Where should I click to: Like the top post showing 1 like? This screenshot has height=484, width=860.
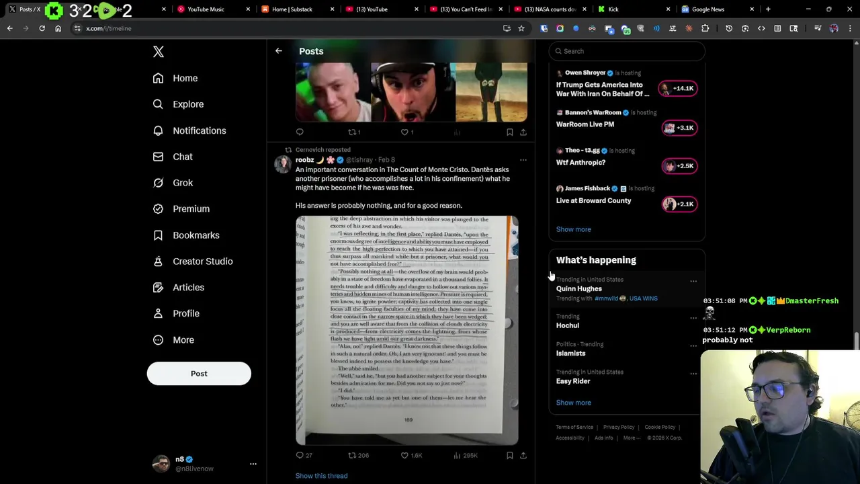click(407, 132)
